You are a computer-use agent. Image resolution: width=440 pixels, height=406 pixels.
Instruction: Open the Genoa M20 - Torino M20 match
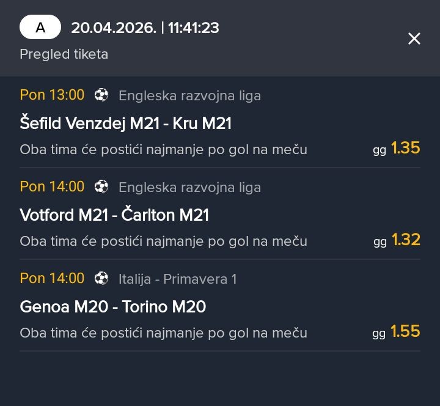pos(112,307)
